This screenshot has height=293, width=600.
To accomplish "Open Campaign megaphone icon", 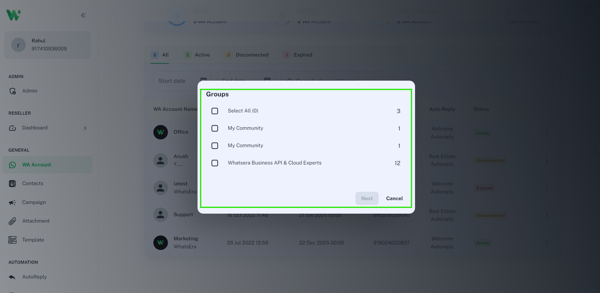I will coord(13,202).
